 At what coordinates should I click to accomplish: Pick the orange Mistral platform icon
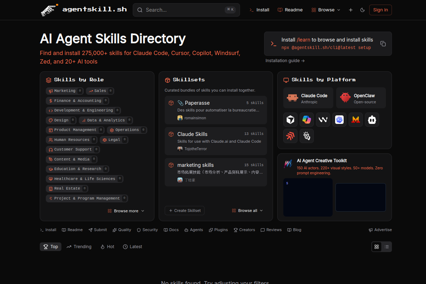[x=356, y=120]
